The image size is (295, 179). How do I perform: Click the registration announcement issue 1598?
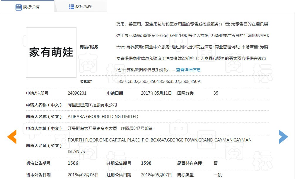click(146, 163)
